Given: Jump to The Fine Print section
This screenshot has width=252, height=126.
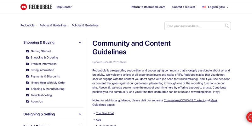Looking at the screenshot, I should coord(105,113).
